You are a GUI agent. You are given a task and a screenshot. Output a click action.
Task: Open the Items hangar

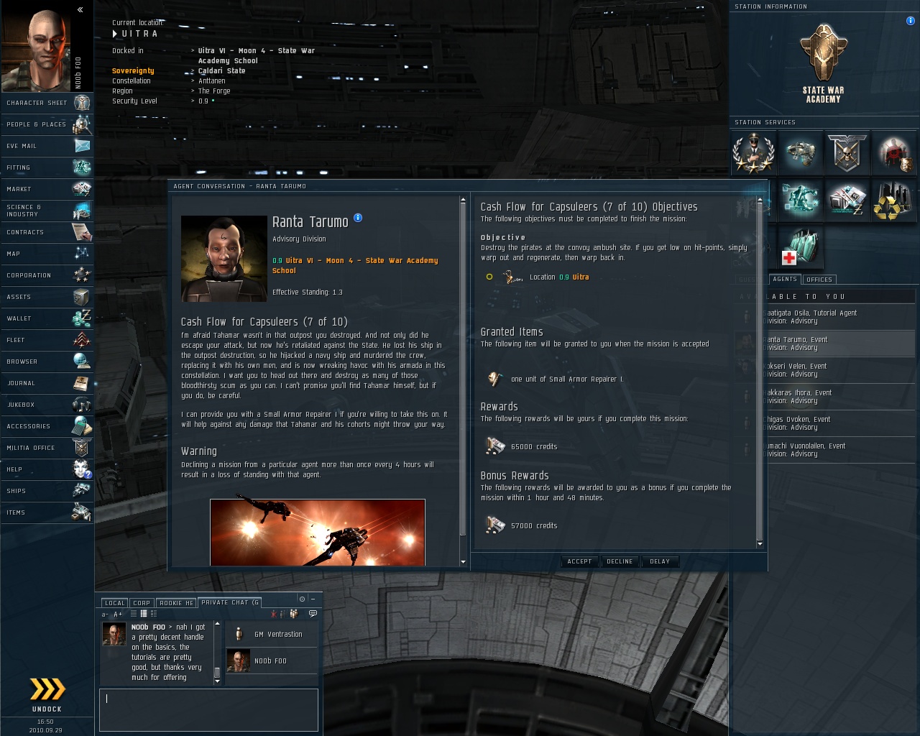(47, 512)
